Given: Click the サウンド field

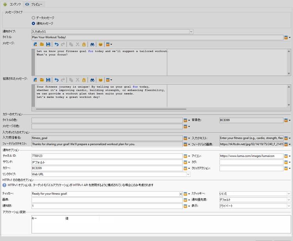Looking at the screenshot, I should pyautogui.click(x=107, y=162).
